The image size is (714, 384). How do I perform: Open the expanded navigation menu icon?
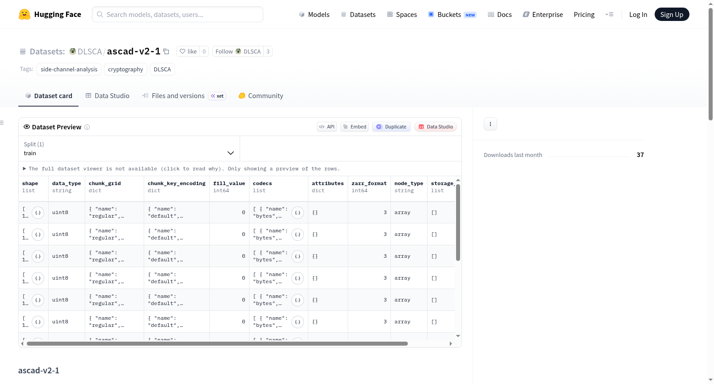pyautogui.click(x=609, y=14)
